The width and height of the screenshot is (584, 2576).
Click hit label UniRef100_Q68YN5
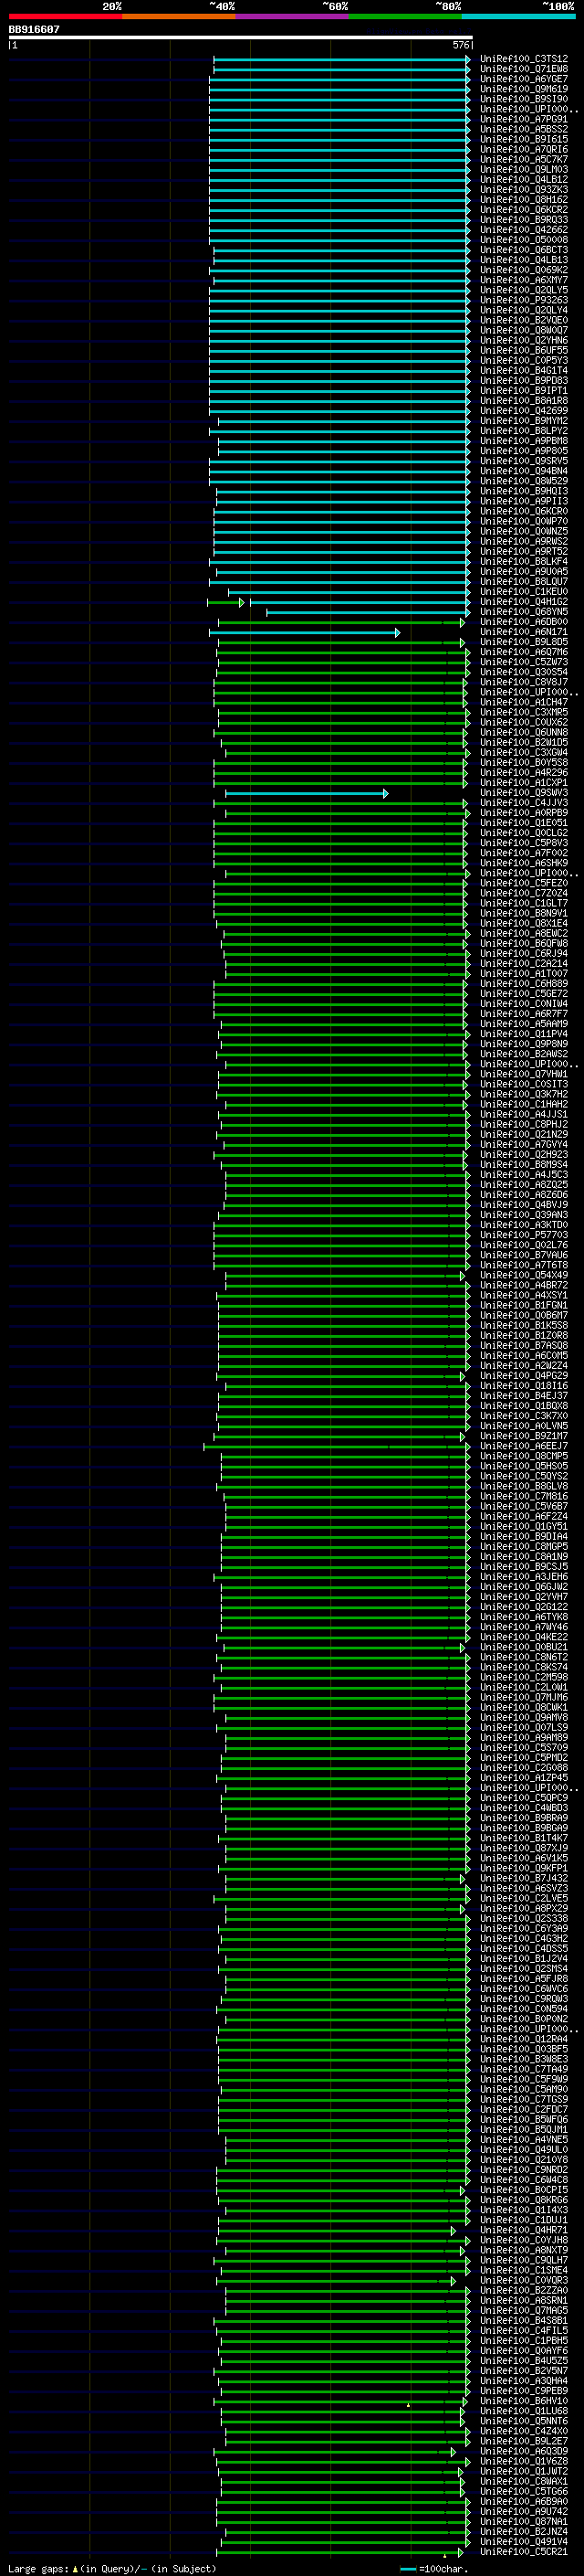[523, 611]
